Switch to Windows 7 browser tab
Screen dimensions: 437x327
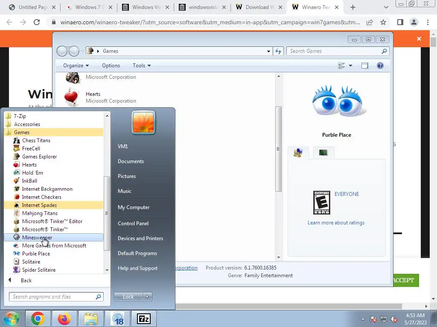pyautogui.click(x=89, y=7)
